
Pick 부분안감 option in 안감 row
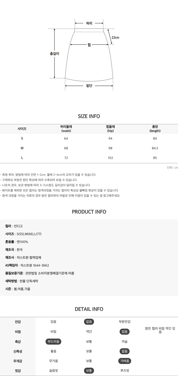point(125,322)
